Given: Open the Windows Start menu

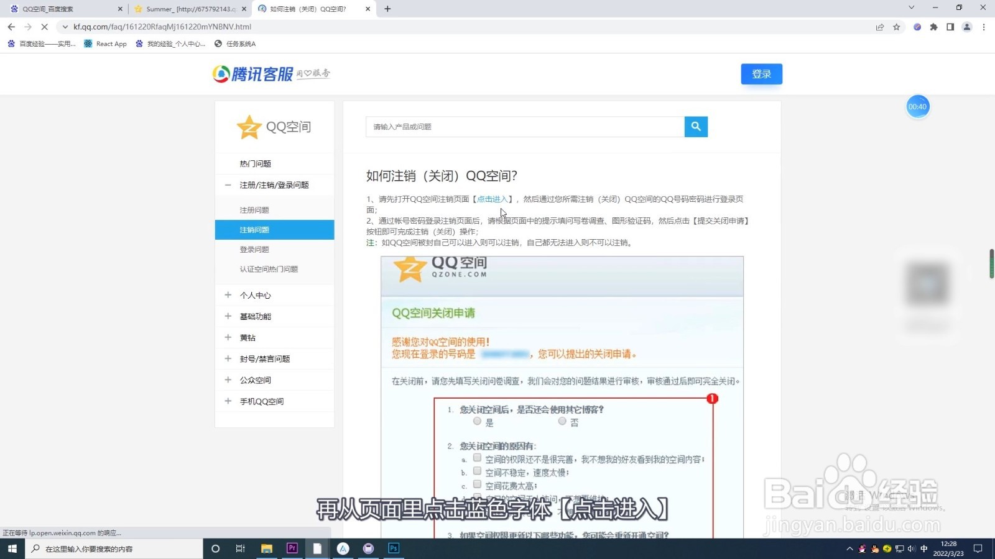Looking at the screenshot, I should [x=12, y=548].
